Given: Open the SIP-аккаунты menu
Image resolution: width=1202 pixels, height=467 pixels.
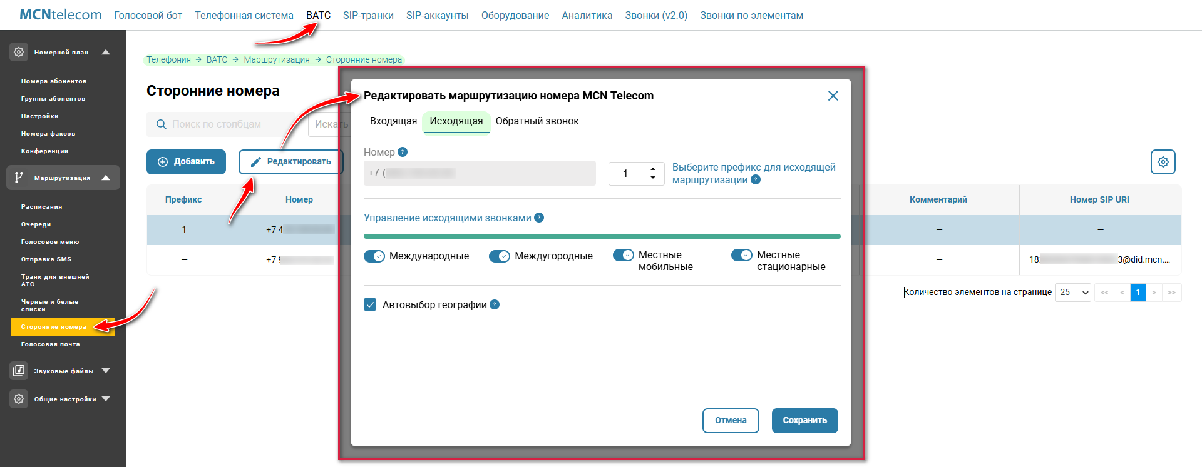Looking at the screenshot, I should (x=437, y=15).
